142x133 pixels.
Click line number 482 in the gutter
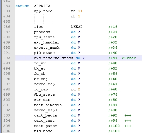coord(7,6)
